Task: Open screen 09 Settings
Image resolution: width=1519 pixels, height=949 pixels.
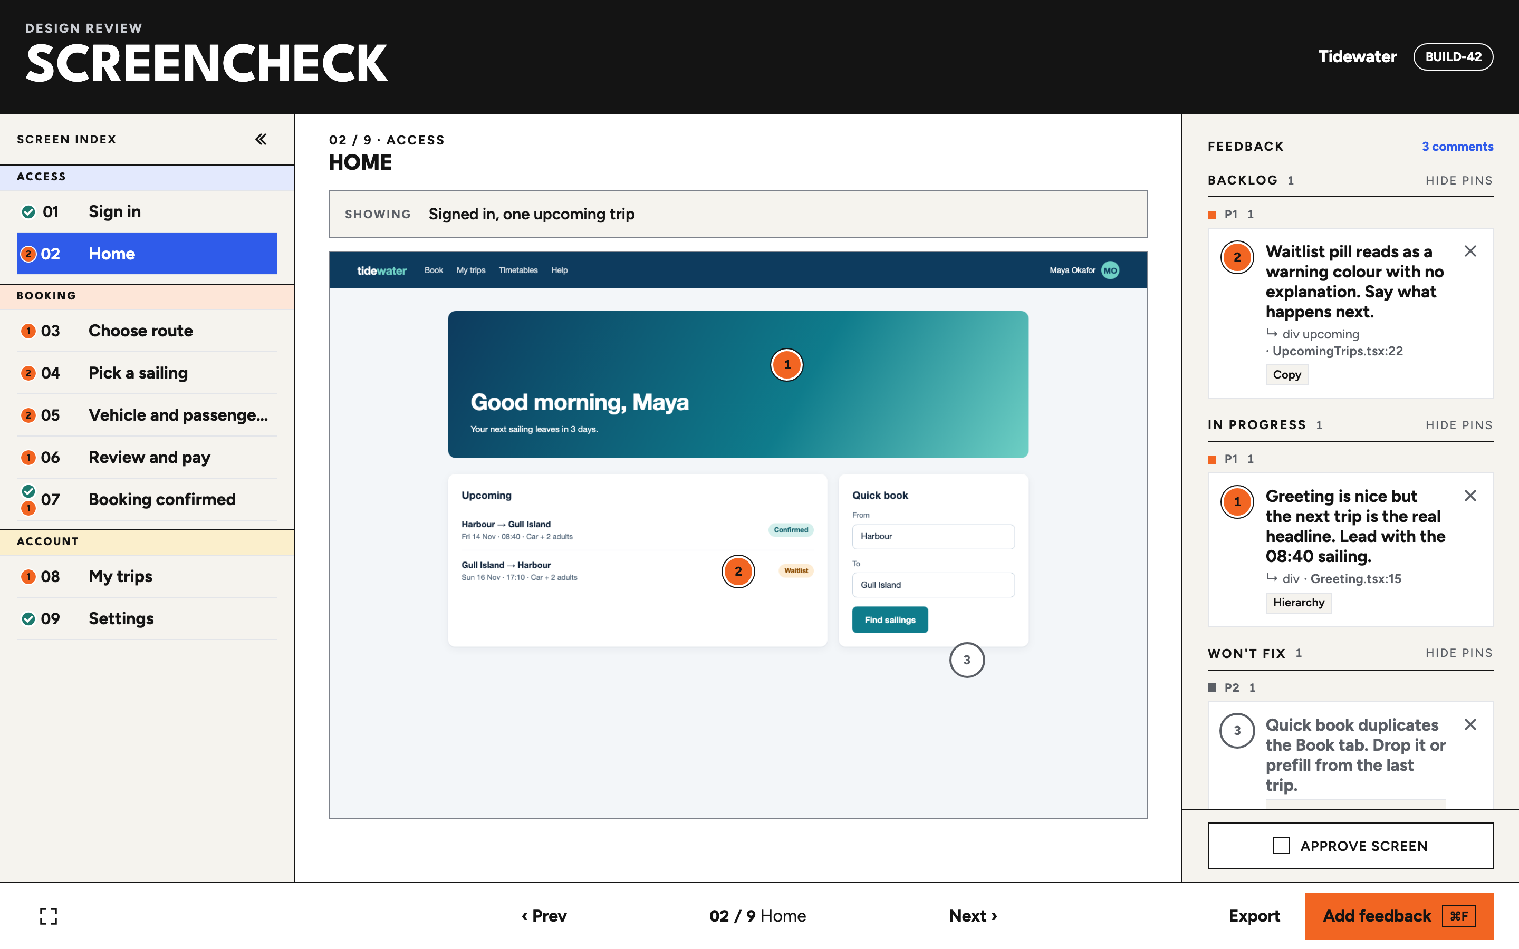Action: [147, 618]
